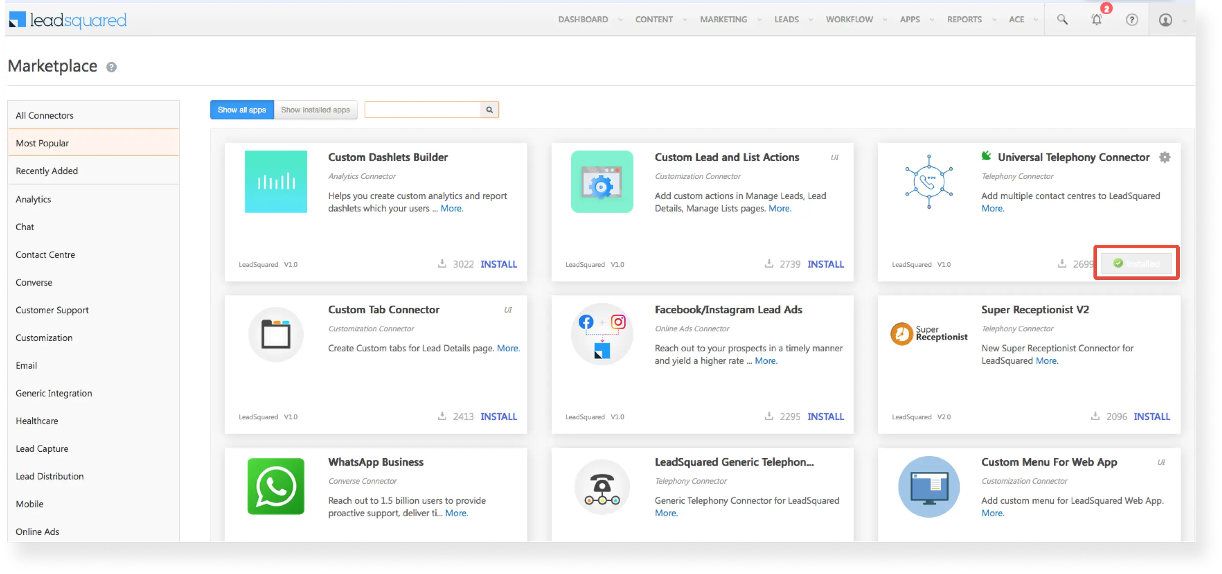Select the Healthcare category
Viewport: 1222px width, 574px height.
pyautogui.click(x=93, y=421)
